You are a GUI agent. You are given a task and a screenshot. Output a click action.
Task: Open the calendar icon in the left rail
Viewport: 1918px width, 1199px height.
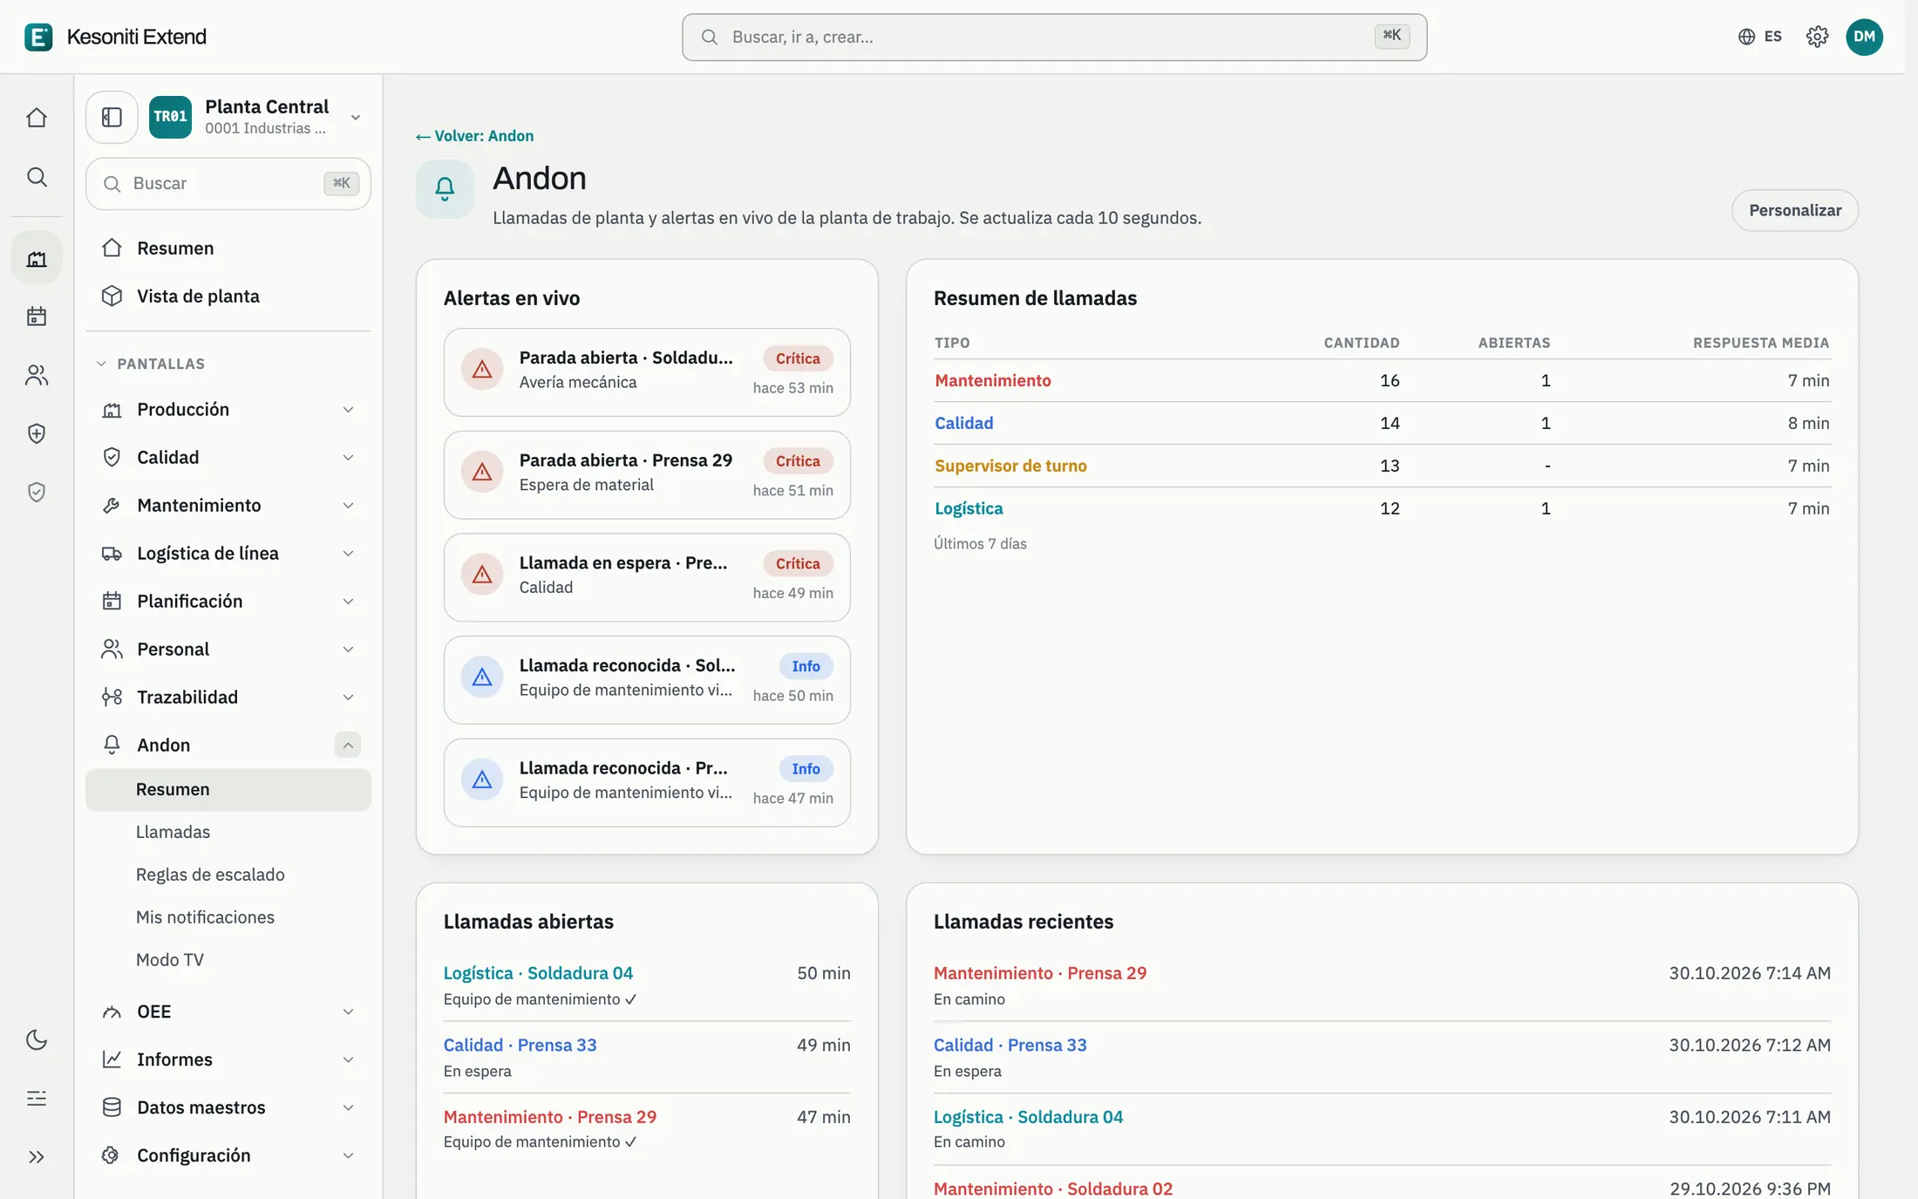pyautogui.click(x=37, y=317)
